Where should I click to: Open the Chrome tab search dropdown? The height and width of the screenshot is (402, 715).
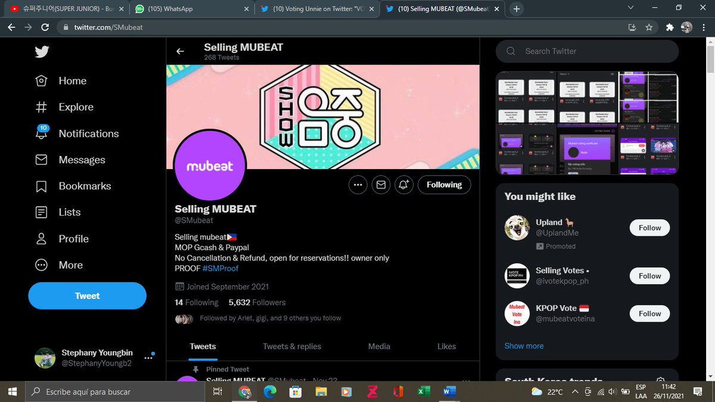pyautogui.click(x=631, y=8)
